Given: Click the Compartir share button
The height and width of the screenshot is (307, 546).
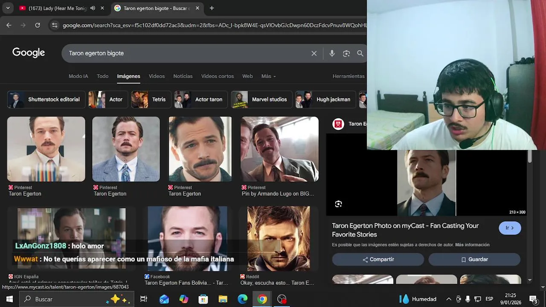Looking at the screenshot, I should coord(378,259).
